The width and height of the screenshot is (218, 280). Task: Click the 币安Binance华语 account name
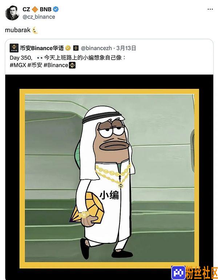[x=42, y=48]
